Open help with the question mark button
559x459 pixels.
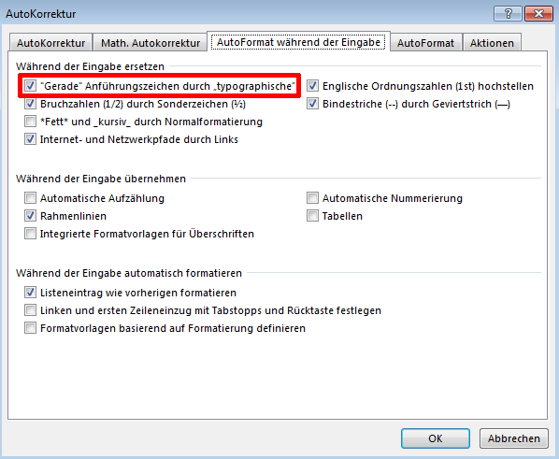click(x=508, y=14)
